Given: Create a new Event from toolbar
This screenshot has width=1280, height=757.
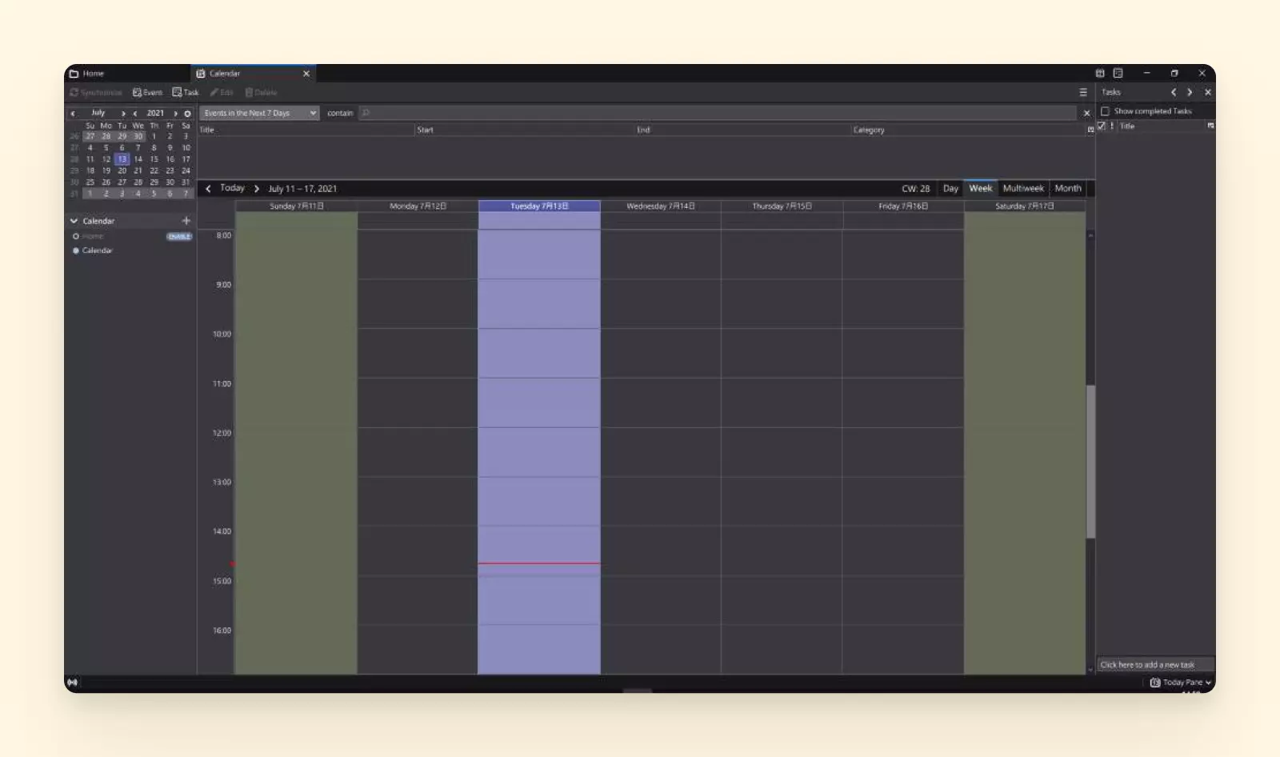Looking at the screenshot, I should tap(147, 93).
